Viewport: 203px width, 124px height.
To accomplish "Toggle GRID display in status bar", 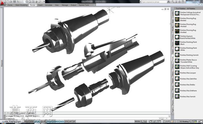I will point(31,121).
